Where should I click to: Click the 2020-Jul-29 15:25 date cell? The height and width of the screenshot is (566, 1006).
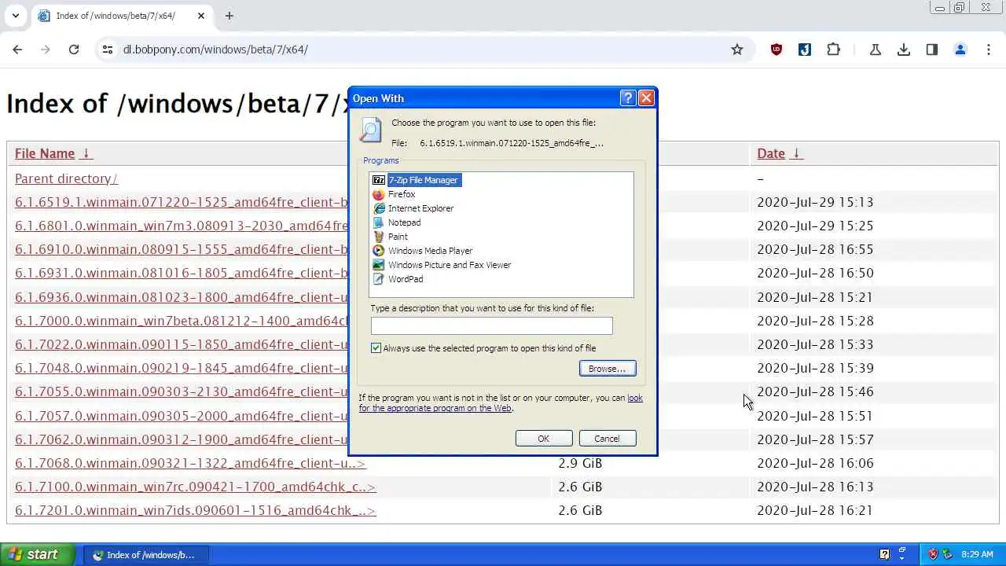(815, 226)
